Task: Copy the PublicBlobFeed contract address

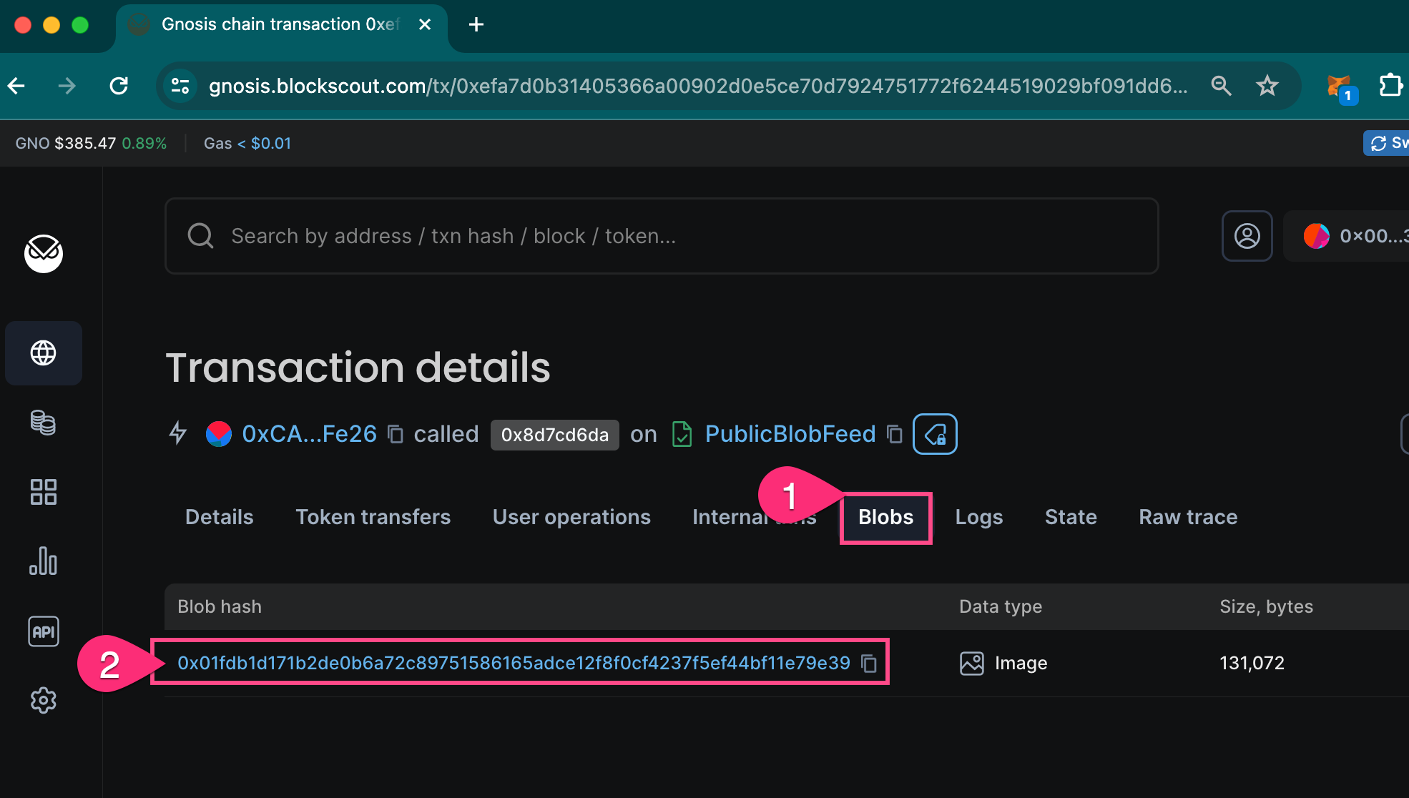Action: pyautogui.click(x=894, y=434)
